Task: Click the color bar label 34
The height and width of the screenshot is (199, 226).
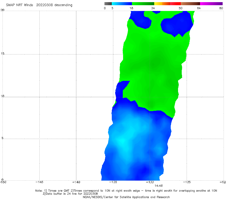Action: tap(153, 8)
